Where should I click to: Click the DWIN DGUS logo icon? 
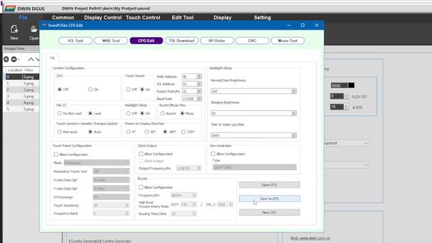[10, 9]
